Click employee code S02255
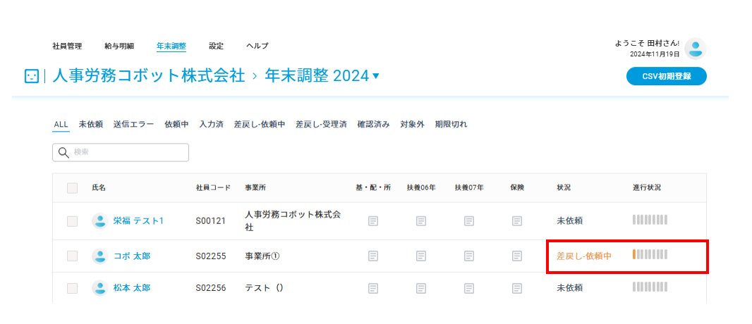The image size is (752, 324). click(x=211, y=256)
